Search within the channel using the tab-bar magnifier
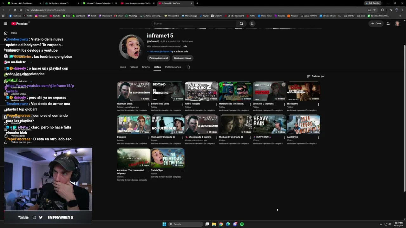This screenshot has height=228, width=406. 188,67
